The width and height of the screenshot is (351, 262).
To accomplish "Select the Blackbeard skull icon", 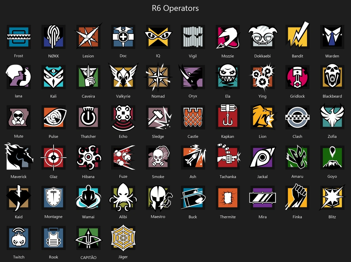I will 332,77.
